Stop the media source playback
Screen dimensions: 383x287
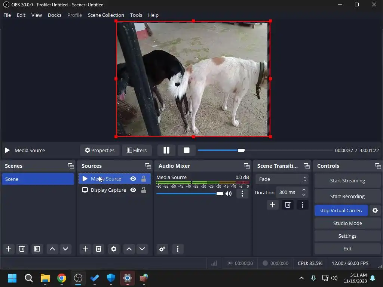pos(186,150)
